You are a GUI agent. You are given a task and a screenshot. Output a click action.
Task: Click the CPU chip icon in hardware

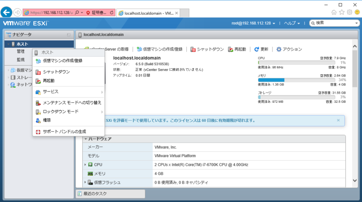90,164
